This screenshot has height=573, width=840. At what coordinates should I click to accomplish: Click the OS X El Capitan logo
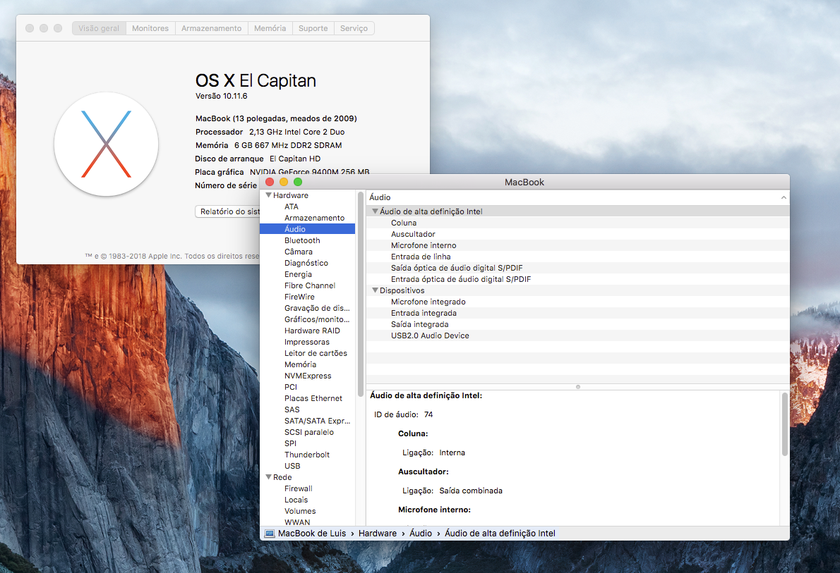point(106,144)
